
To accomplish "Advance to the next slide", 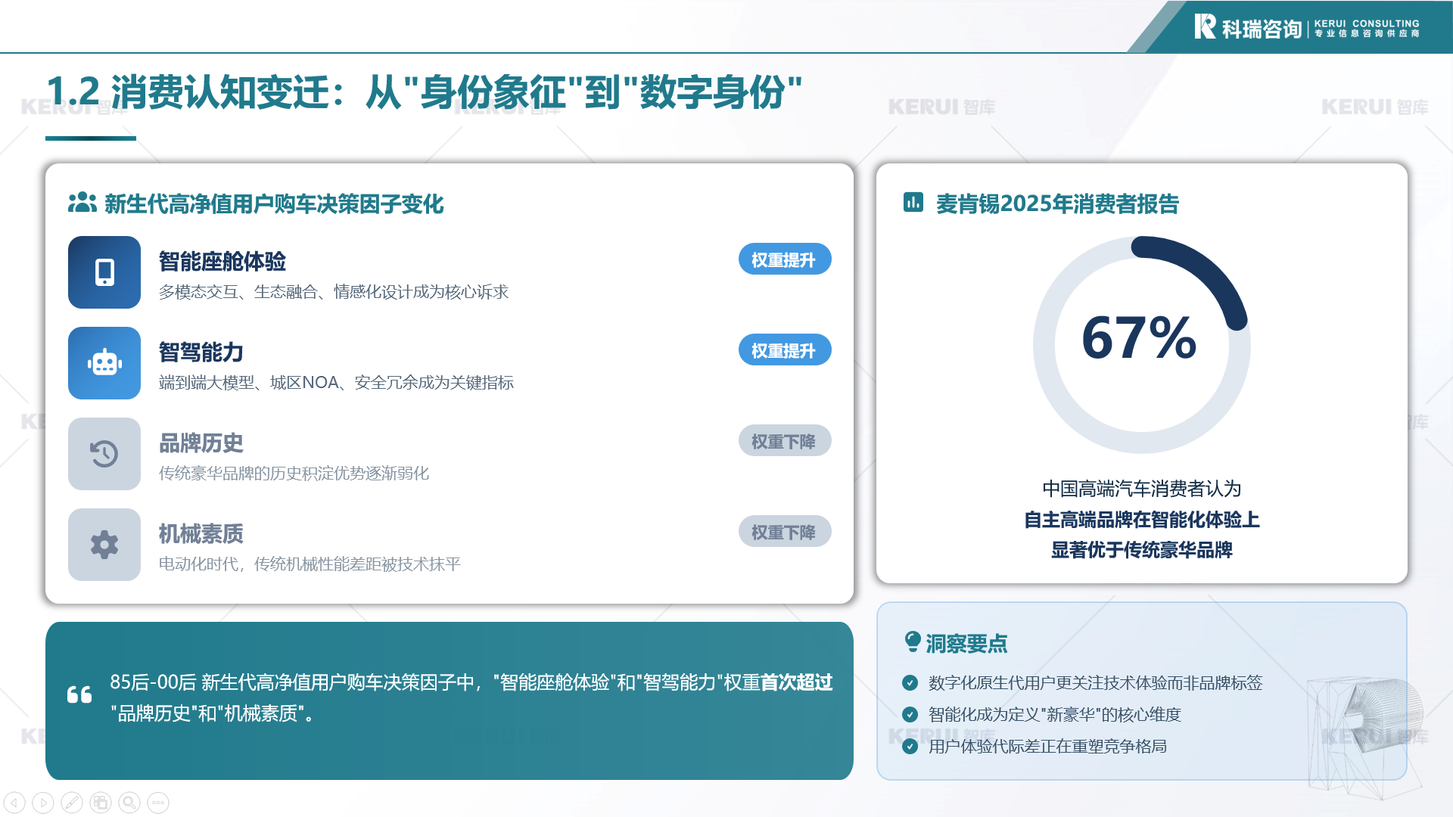I will coord(43,803).
